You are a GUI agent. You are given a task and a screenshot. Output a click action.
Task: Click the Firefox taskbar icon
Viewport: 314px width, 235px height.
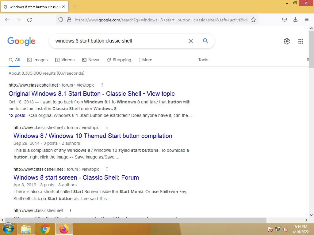click(x=64, y=229)
